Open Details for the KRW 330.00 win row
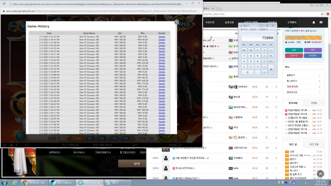This screenshot has height=186, width=331. click(162, 69)
